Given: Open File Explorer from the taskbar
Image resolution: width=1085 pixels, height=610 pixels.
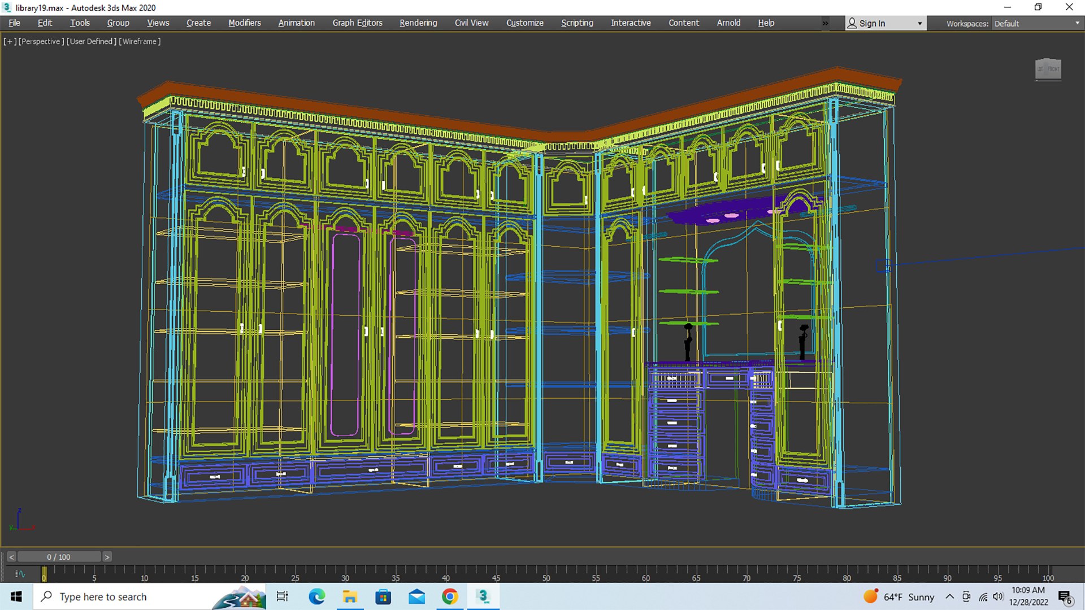Looking at the screenshot, I should [350, 596].
